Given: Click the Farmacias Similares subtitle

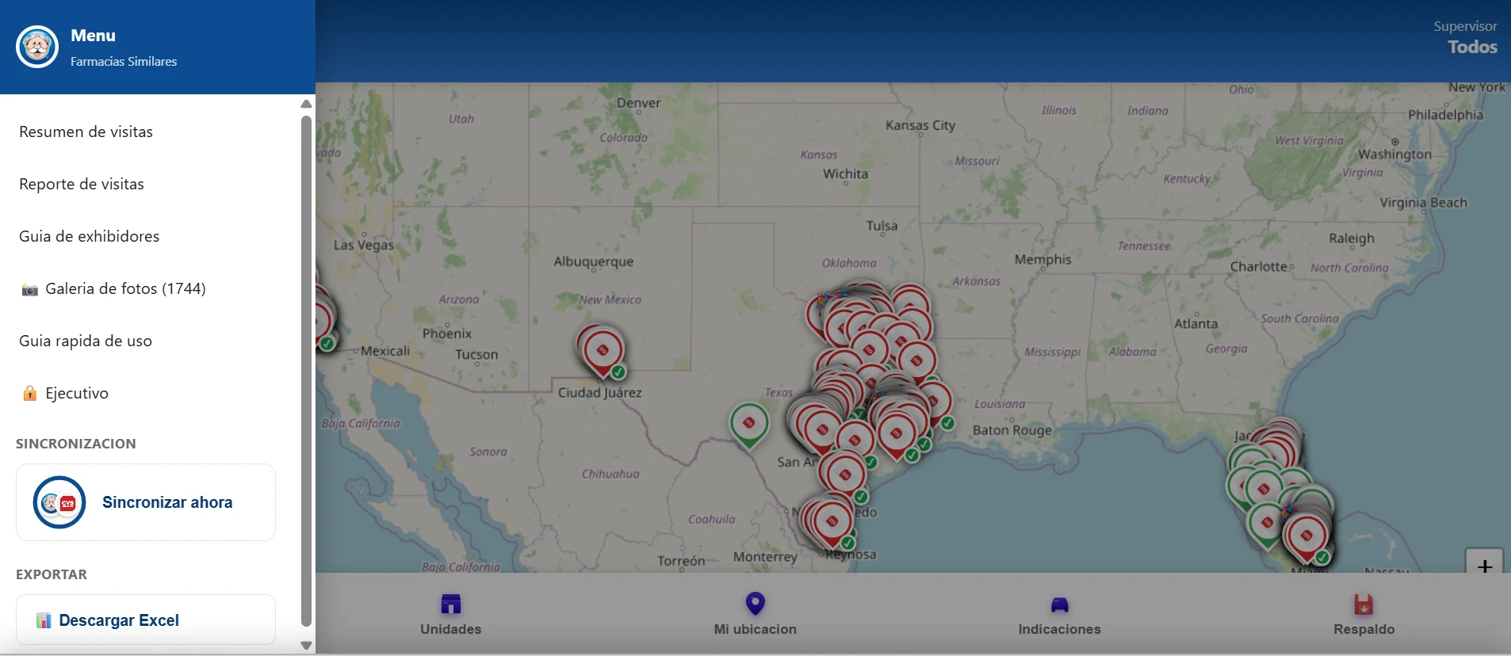Looking at the screenshot, I should point(124,62).
